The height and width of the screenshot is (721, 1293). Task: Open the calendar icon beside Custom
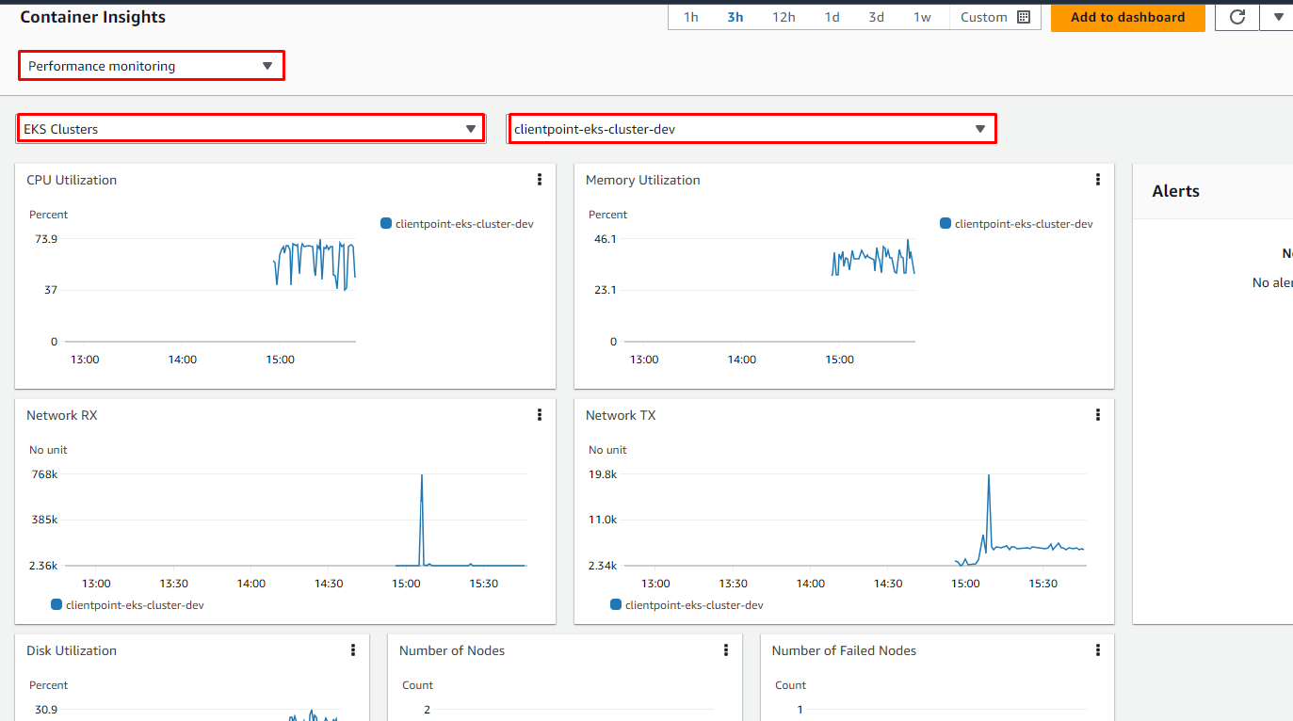(x=1026, y=16)
